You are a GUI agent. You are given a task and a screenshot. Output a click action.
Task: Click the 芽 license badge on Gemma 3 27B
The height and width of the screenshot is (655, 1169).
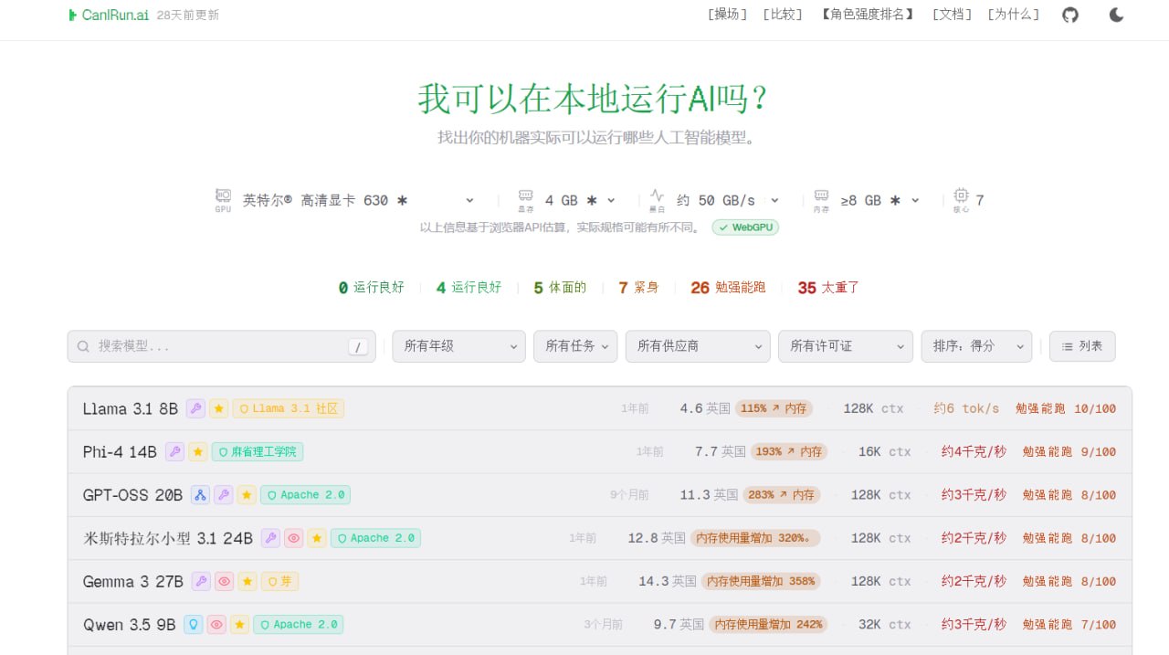[279, 582]
